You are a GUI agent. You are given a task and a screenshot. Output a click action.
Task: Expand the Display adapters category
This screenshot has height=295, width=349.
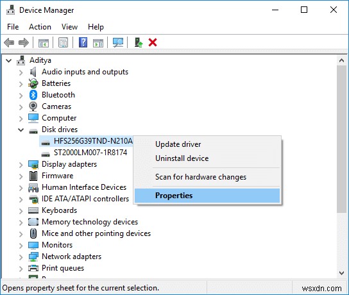[x=21, y=165]
